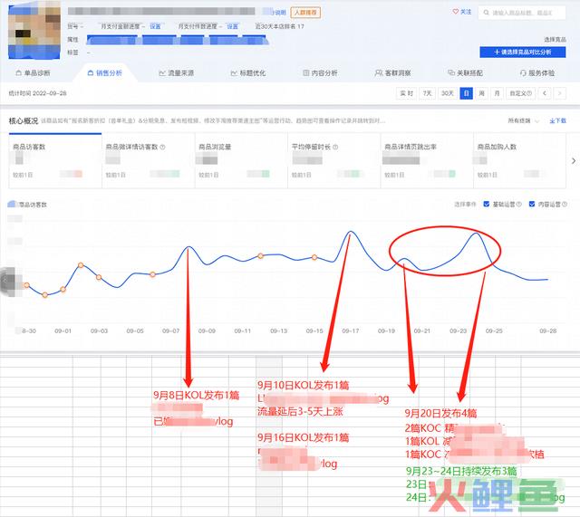
Task: Click the 关联搭配 link icon
Action: coord(451,72)
